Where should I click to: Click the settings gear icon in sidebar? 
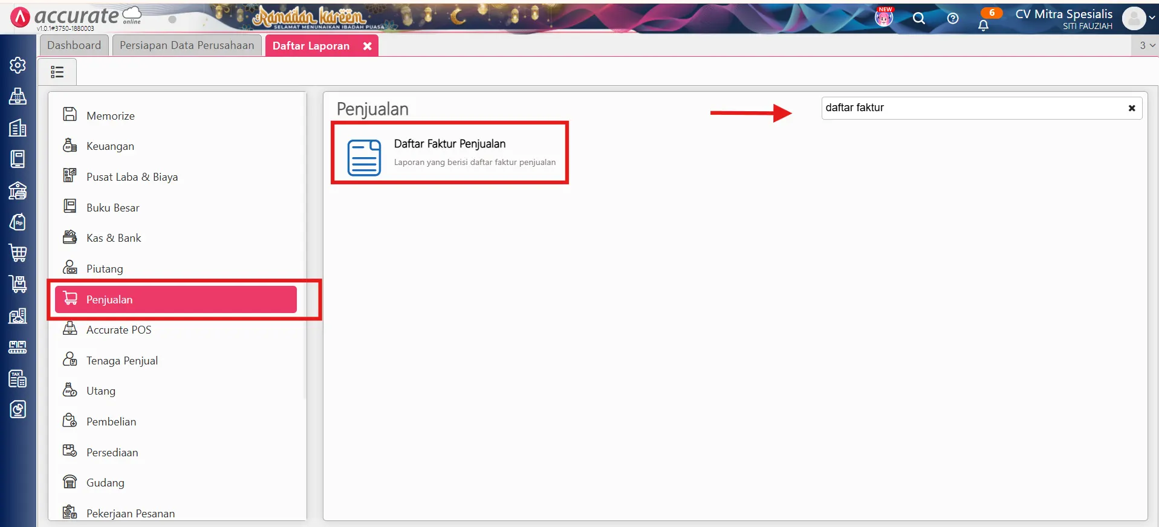click(x=18, y=65)
